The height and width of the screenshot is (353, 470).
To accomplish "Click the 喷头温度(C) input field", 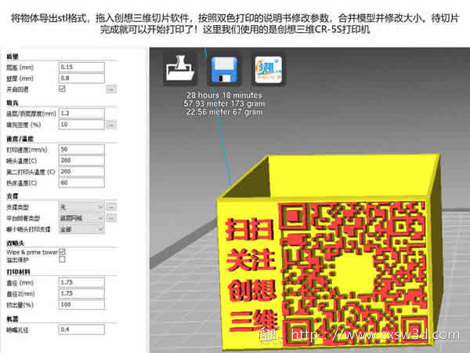I will (x=81, y=160).
